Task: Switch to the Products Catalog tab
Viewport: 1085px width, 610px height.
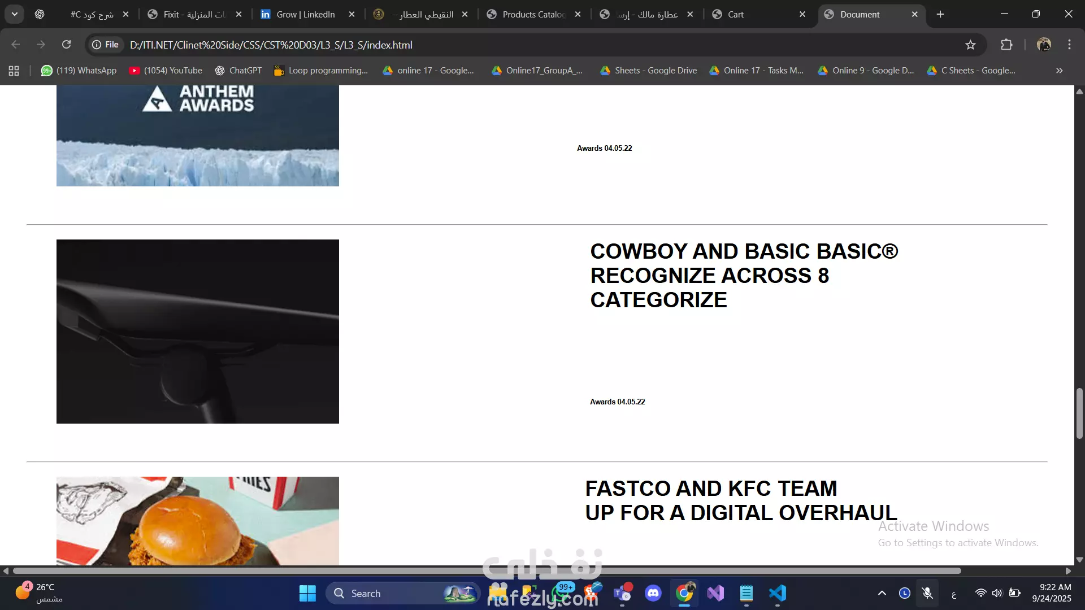Action: point(533,14)
